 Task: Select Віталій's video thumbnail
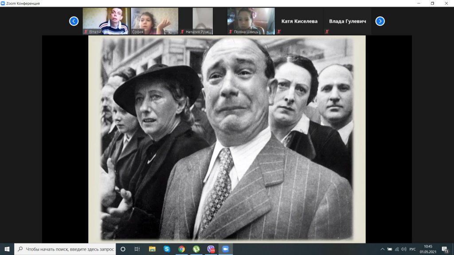(x=106, y=21)
